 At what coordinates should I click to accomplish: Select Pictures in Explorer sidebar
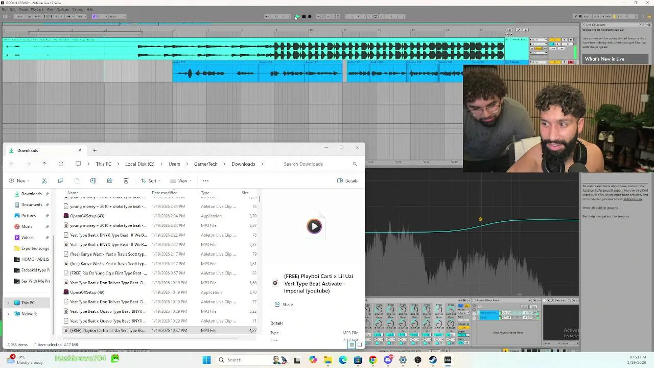coord(29,216)
